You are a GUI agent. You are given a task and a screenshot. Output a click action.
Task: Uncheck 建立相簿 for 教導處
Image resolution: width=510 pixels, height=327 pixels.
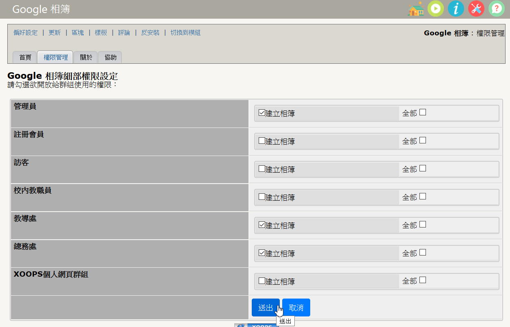coord(262,225)
